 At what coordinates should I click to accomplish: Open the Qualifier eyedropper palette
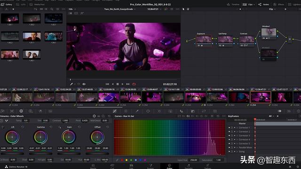pos(137,111)
